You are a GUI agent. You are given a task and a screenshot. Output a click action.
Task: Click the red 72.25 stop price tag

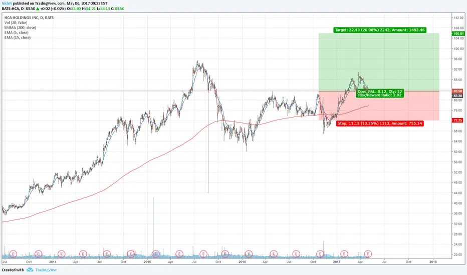[x=457, y=120]
